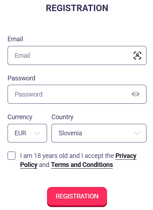The height and width of the screenshot is (210, 153).
Task: Open the Terms and Conditions link
Action: [x=82, y=165]
